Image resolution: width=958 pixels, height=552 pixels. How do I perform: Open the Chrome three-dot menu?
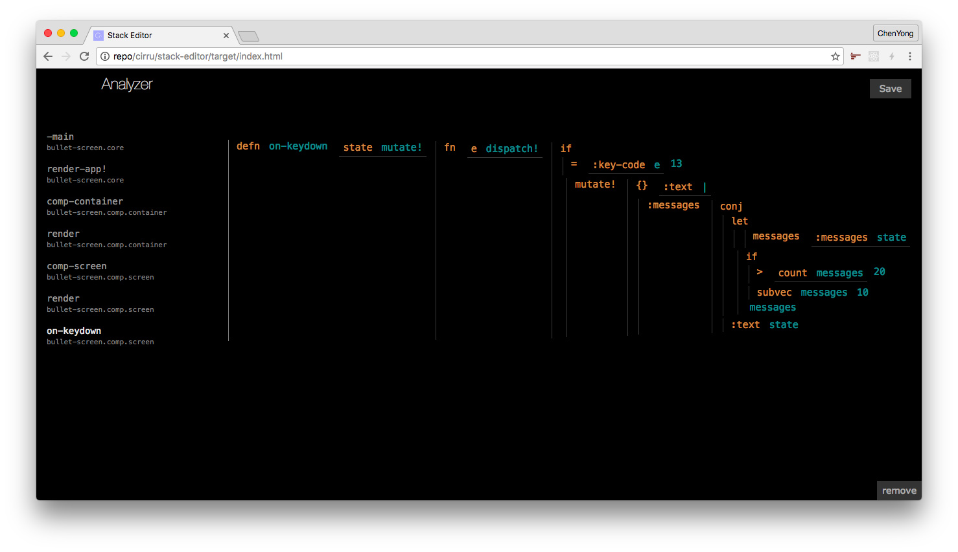click(910, 56)
